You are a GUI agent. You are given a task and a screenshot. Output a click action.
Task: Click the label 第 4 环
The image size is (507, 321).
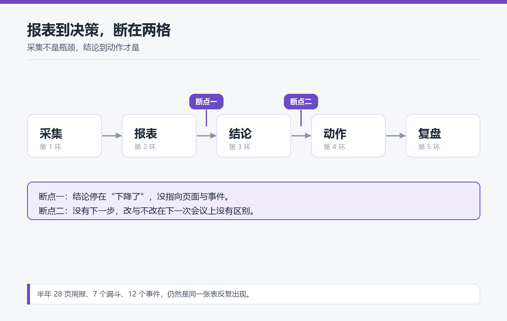(x=334, y=147)
